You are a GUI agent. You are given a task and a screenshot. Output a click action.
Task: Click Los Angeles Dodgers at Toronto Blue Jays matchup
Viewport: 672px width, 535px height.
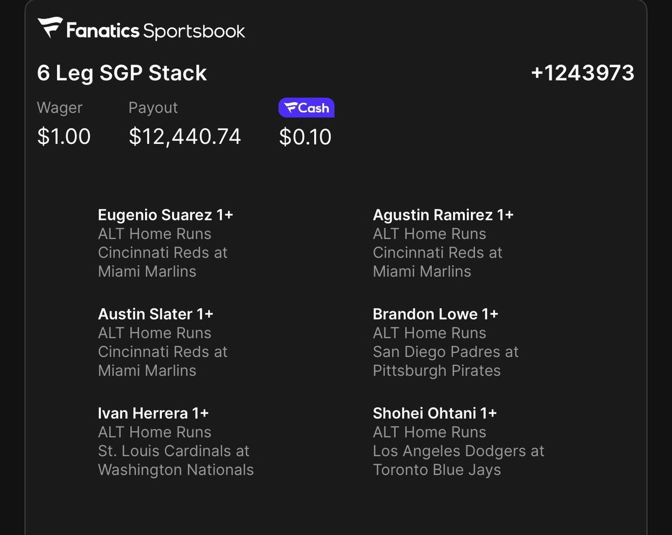pos(459,460)
